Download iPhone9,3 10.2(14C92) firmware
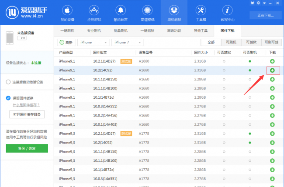Viewport: 284px width, 187px height. 272,143
